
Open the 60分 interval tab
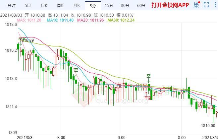[141, 6]
